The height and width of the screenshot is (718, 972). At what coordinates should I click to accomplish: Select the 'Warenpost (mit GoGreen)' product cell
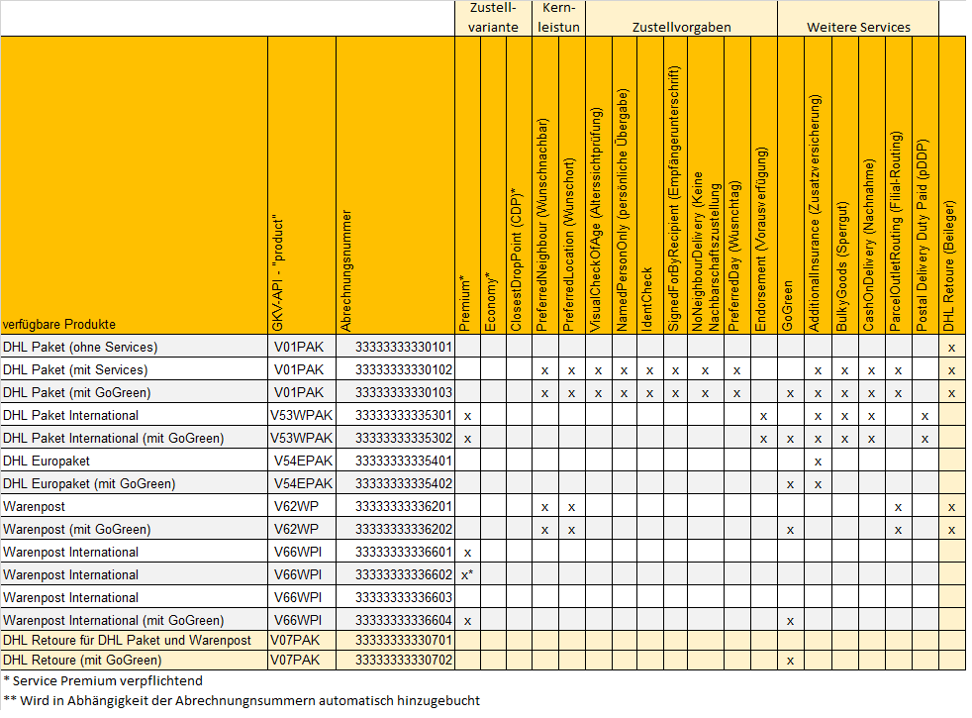(x=77, y=529)
